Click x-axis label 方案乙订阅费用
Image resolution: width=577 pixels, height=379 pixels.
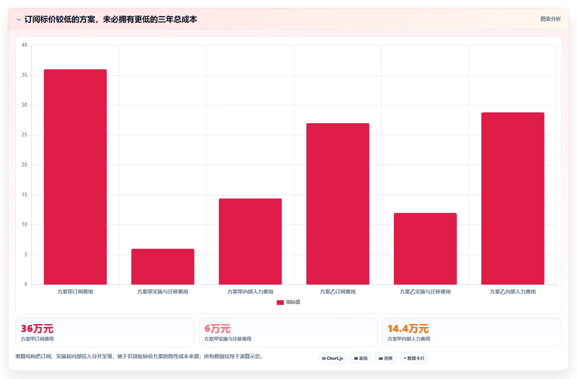338,292
